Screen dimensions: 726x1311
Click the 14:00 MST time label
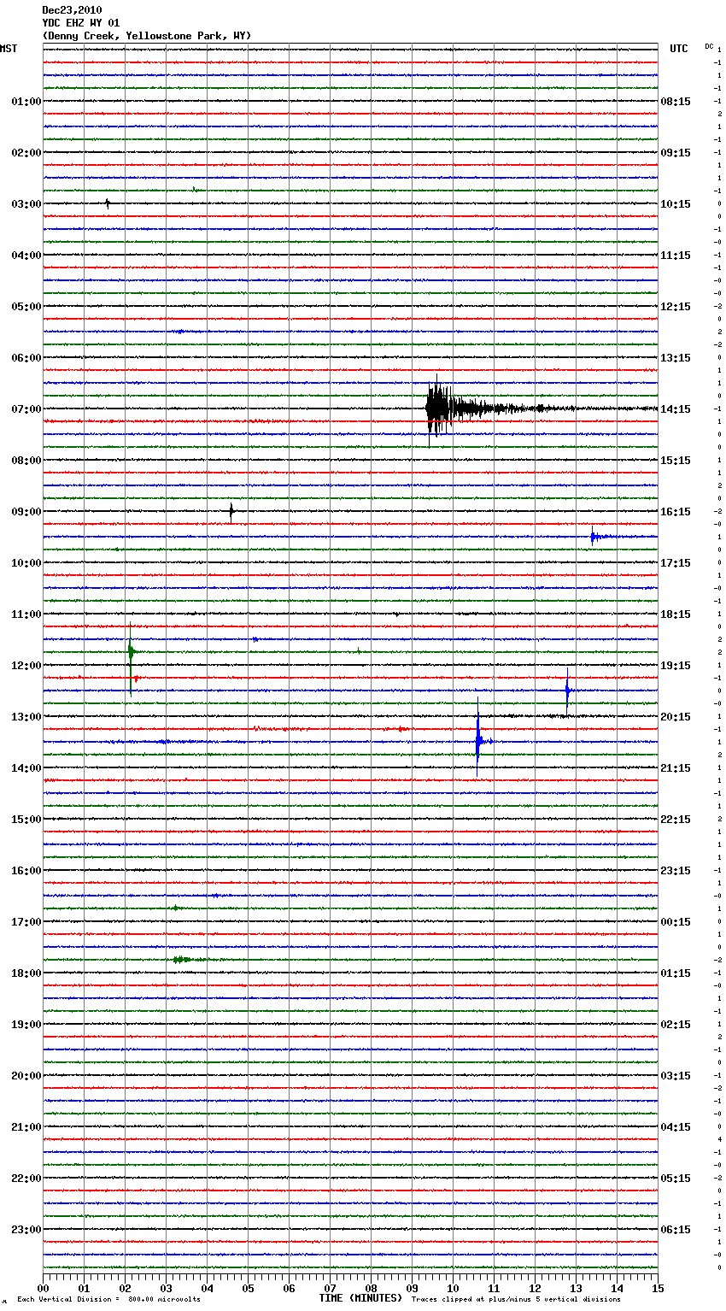[26, 768]
